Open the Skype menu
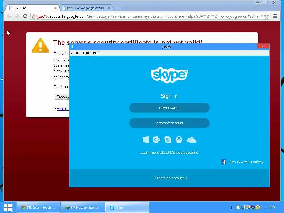Screen dimensions: 284x213 (x=75, y=53)
